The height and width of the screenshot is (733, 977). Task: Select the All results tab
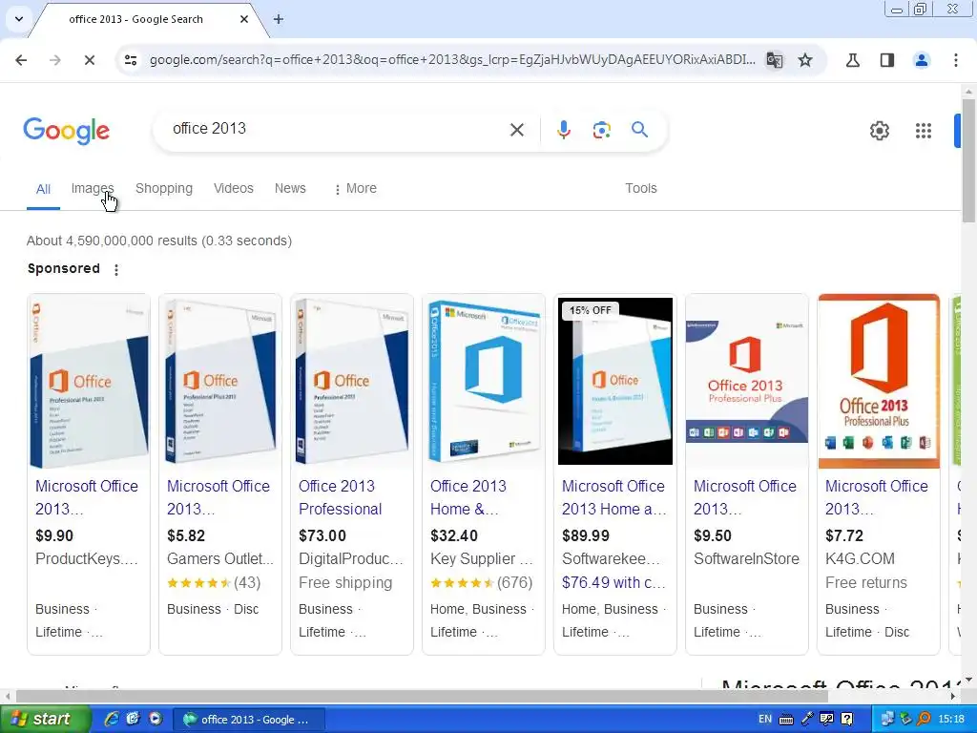43,189
